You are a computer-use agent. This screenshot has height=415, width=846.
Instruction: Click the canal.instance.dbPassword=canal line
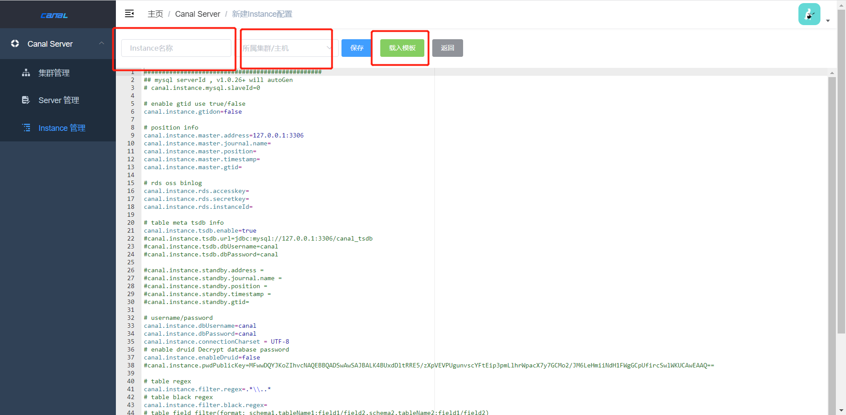coord(200,333)
